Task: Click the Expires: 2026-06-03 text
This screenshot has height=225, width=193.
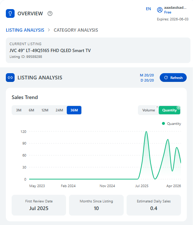Action: 173,19
